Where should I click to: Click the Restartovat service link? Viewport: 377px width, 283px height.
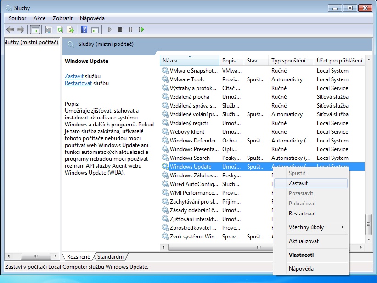pos(78,84)
